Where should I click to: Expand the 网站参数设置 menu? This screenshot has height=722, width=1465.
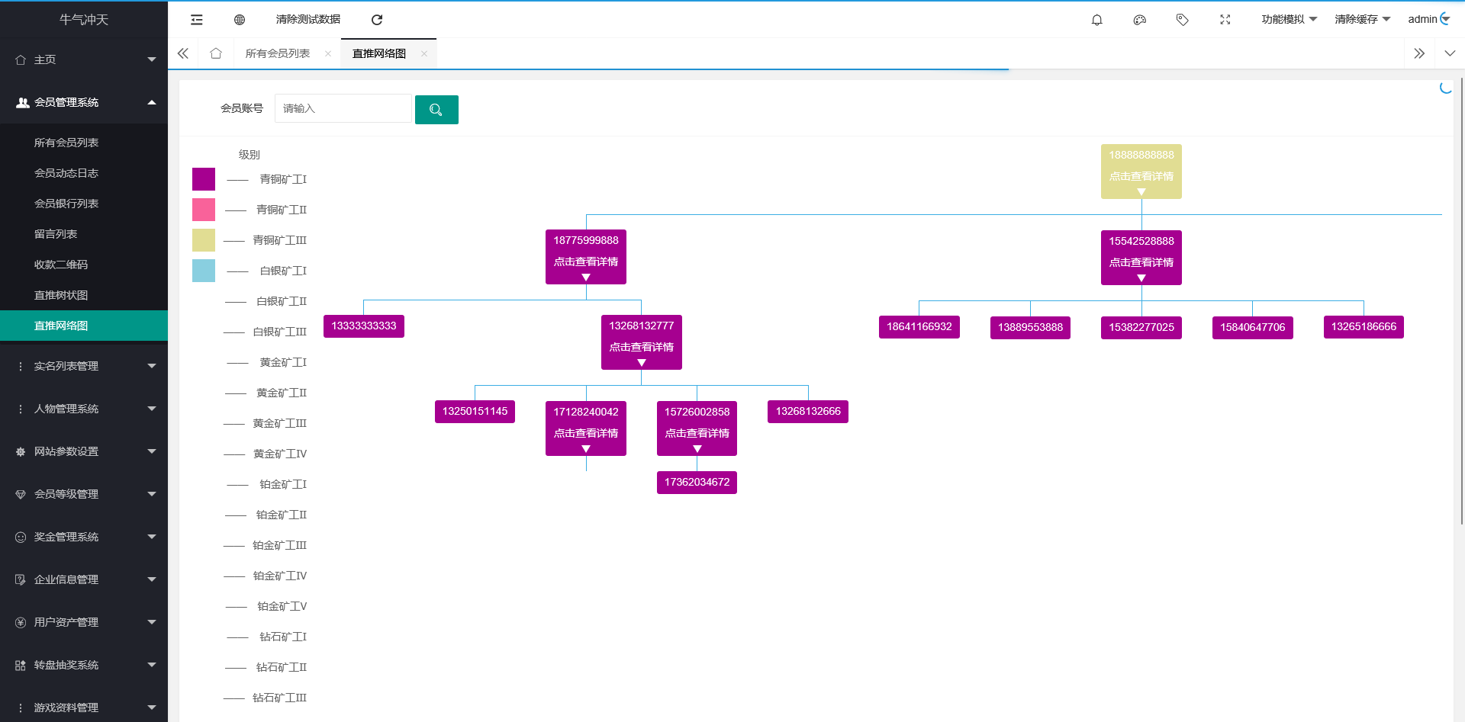84,451
